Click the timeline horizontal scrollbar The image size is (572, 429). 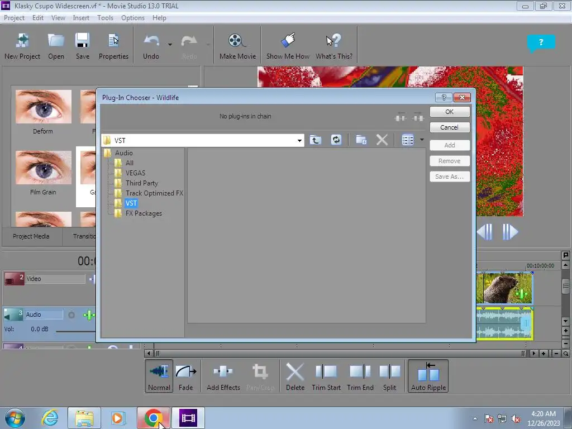pos(339,353)
